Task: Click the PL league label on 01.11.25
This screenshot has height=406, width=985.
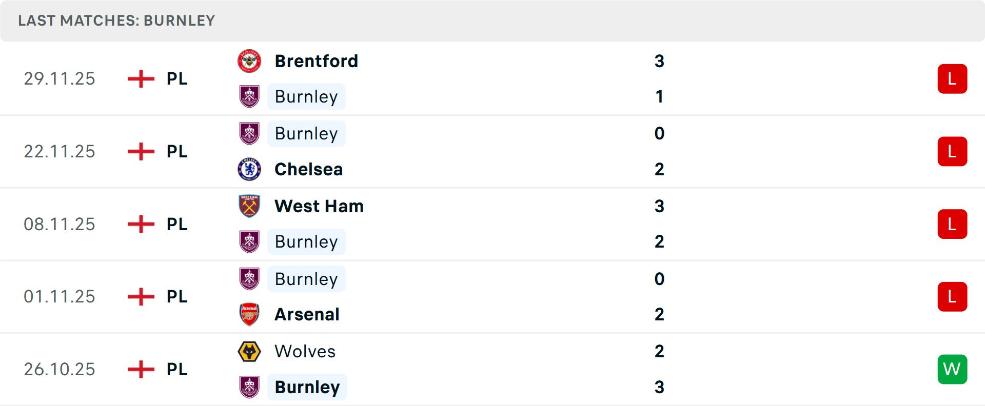Action: pyautogui.click(x=177, y=297)
